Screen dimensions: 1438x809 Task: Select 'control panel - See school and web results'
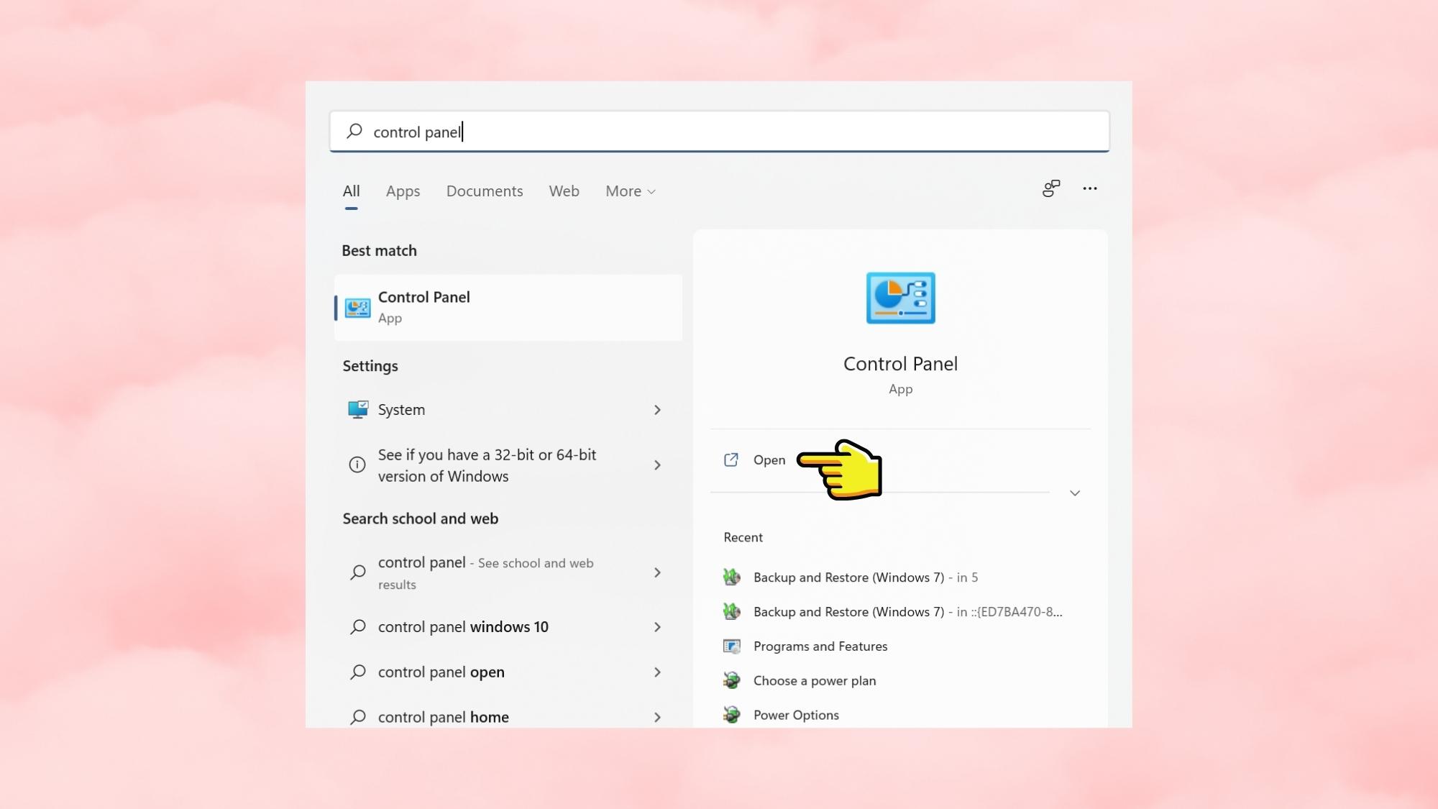(508, 572)
